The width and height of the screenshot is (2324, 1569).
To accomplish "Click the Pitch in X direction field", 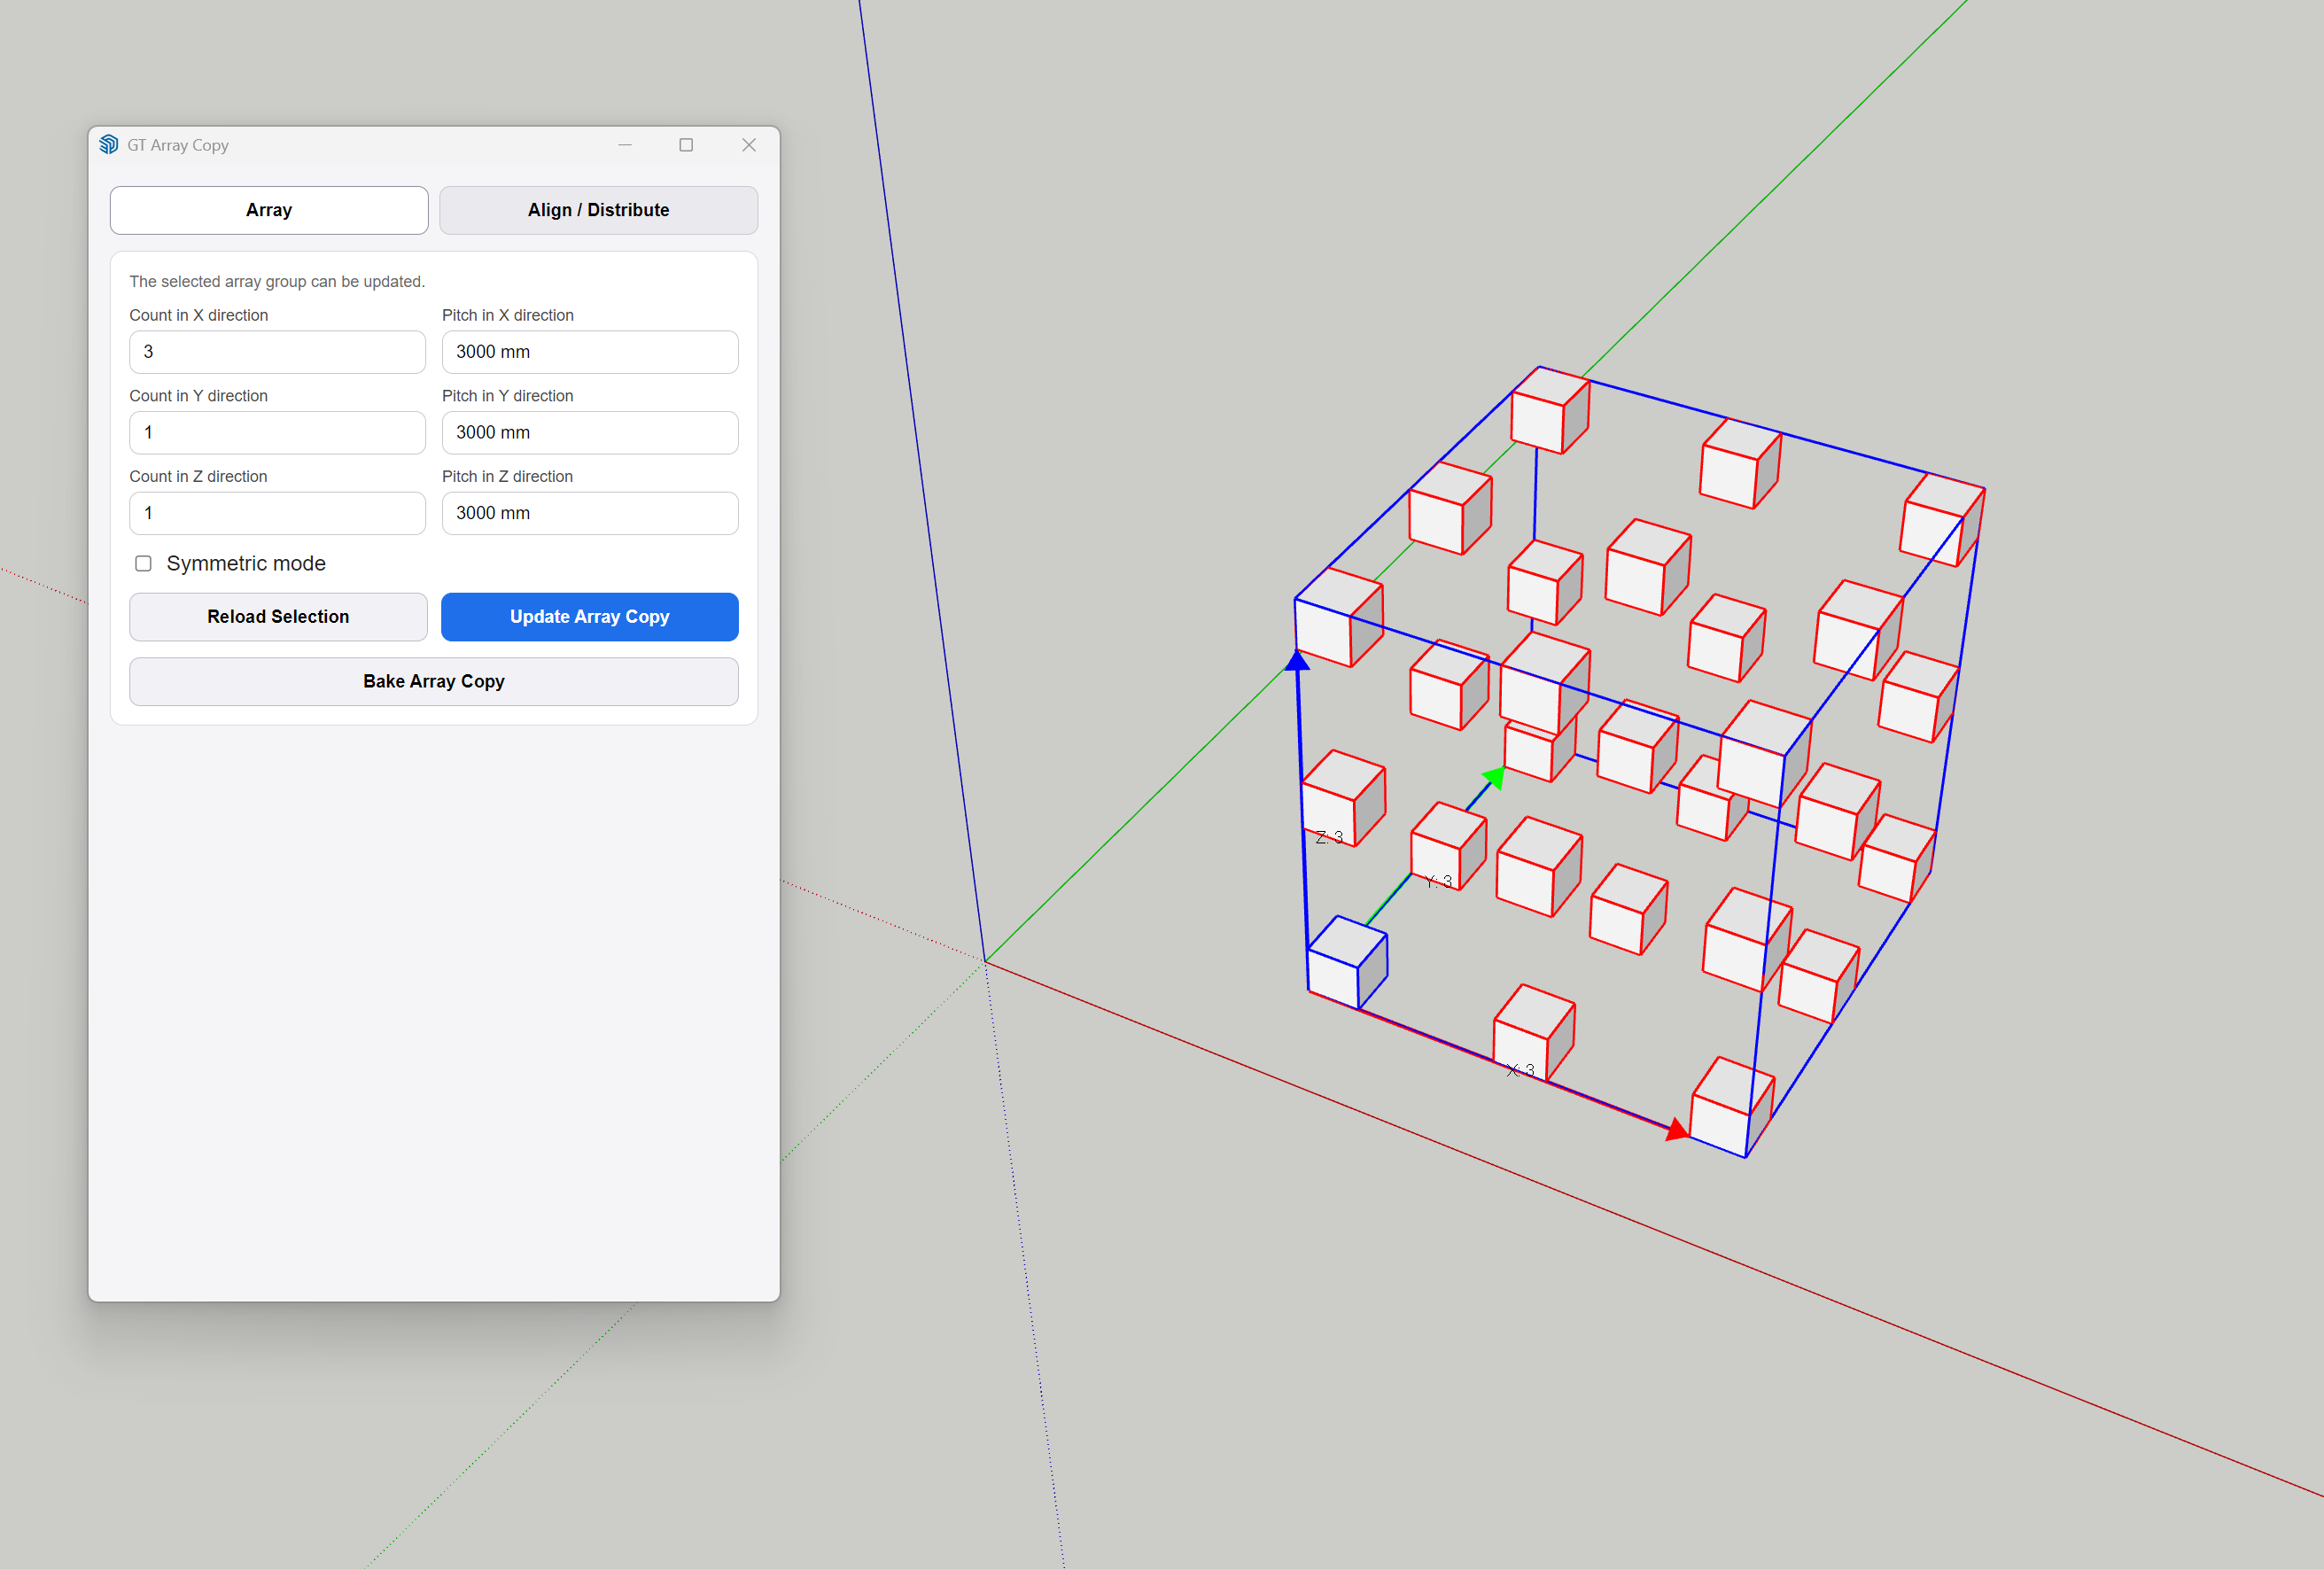I will tap(590, 352).
